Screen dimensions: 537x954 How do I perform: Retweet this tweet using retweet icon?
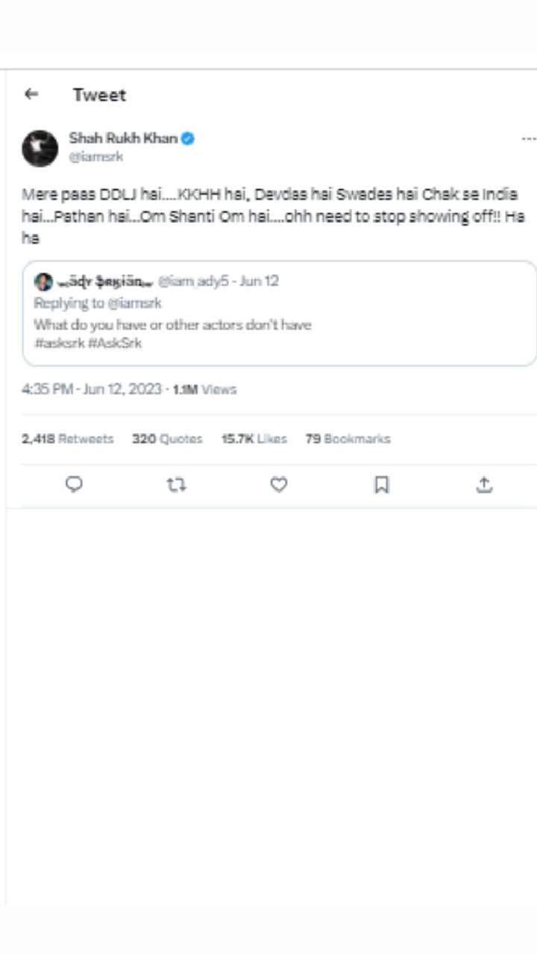click(176, 485)
